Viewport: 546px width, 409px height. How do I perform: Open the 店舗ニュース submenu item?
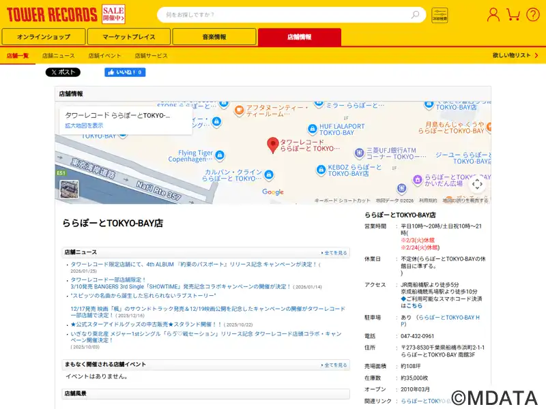click(x=59, y=56)
